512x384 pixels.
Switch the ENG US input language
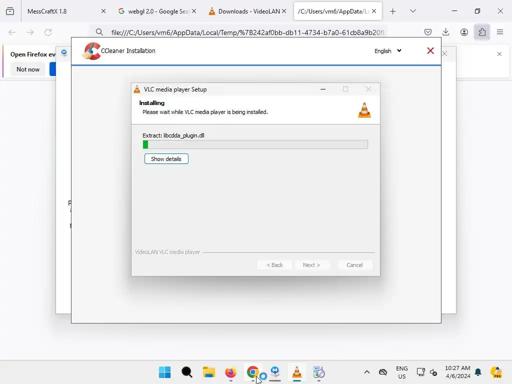coord(401,372)
